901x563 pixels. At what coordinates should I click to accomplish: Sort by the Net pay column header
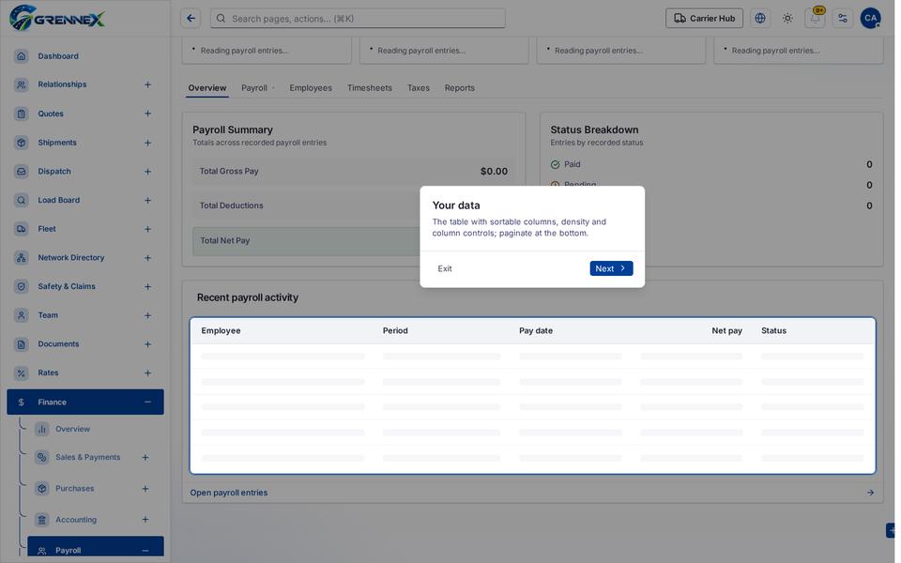[x=726, y=331]
